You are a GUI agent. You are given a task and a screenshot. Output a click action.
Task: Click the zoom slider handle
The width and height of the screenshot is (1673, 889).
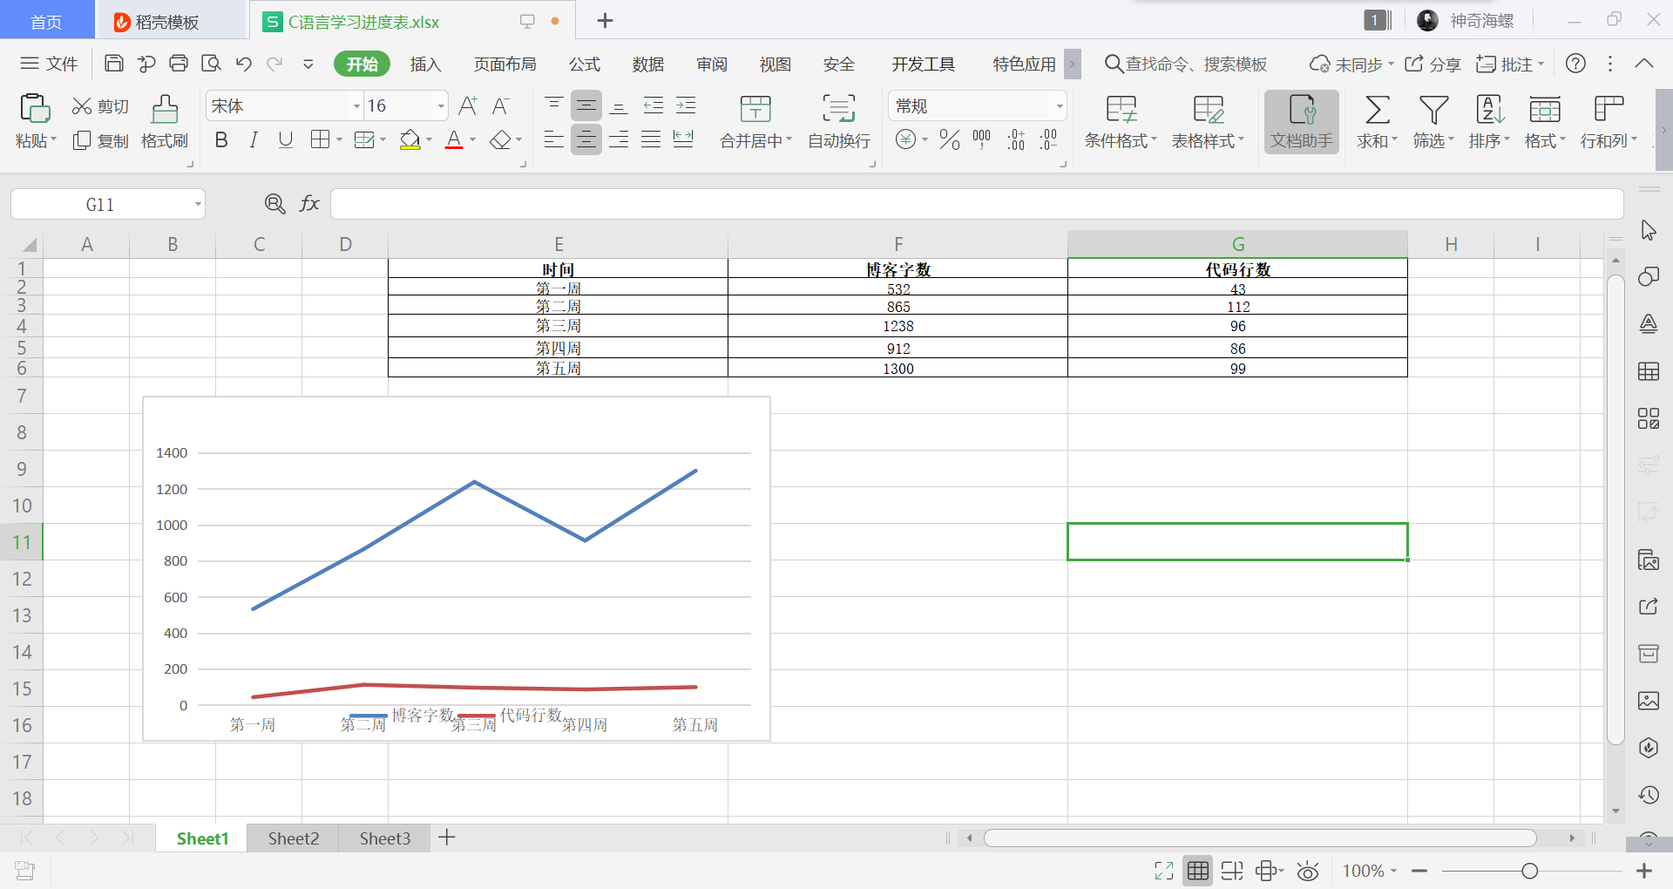1529,871
